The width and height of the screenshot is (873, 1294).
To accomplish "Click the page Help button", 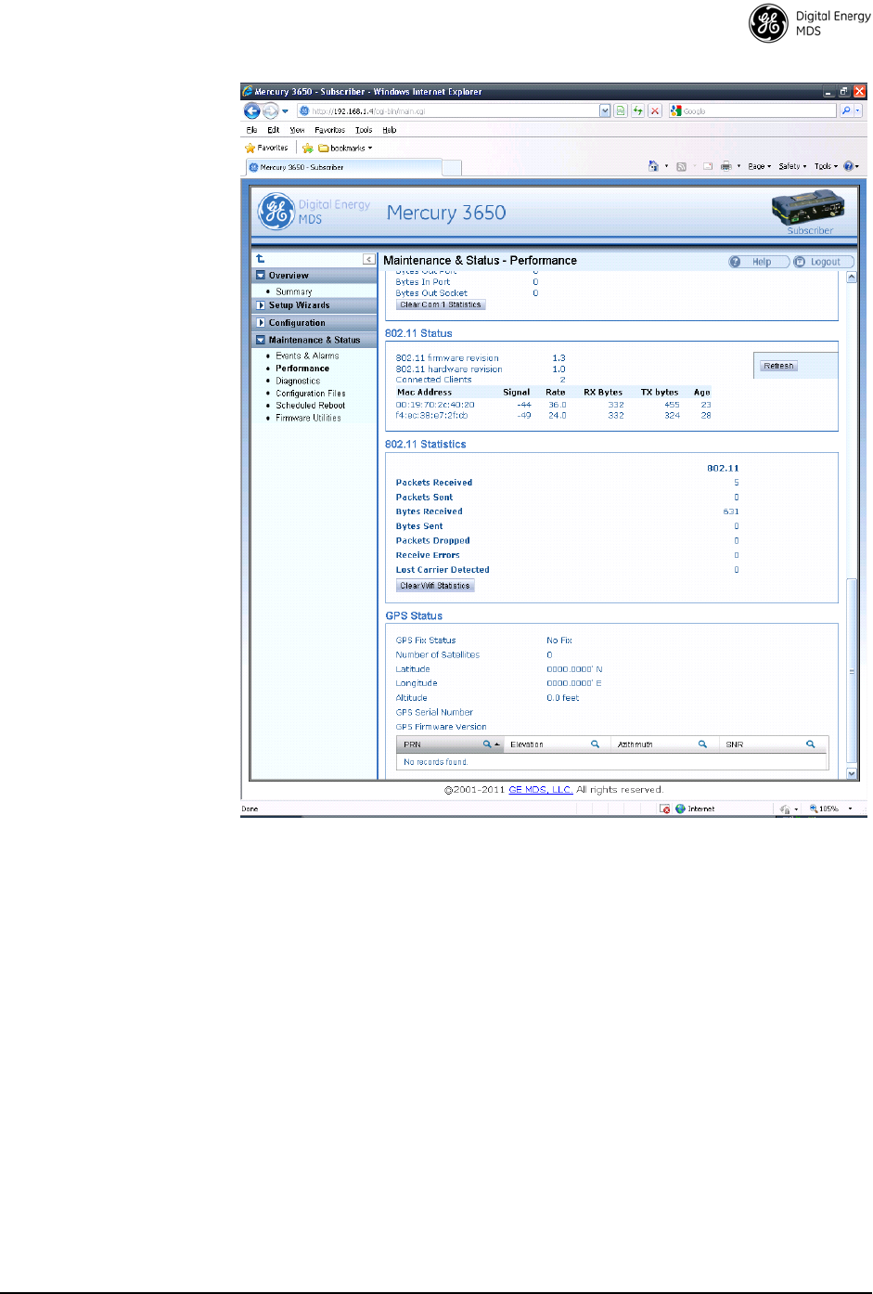I will point(759,262).
